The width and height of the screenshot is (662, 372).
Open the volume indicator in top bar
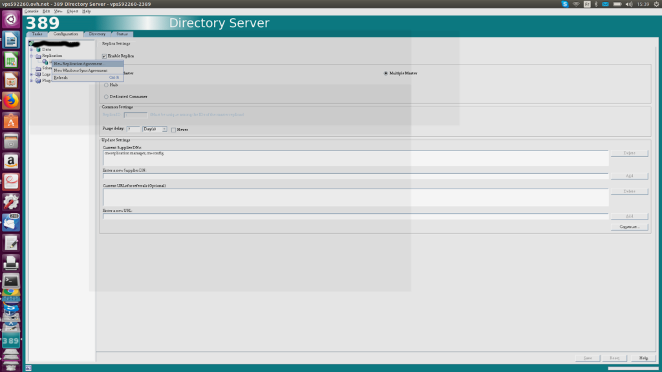point(628,5)
